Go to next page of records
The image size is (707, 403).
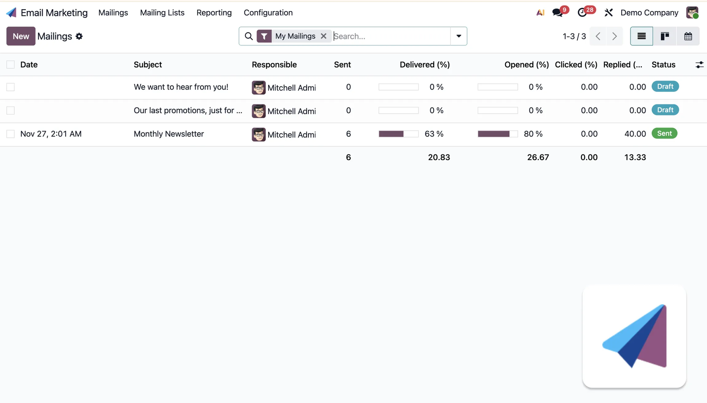point(615,36)
